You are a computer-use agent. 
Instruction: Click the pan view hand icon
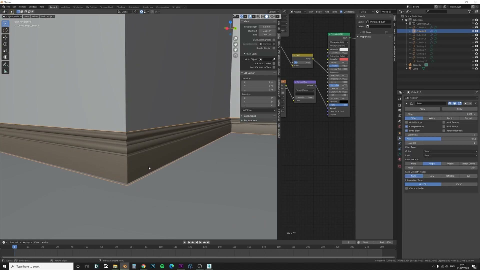[235, 44]
